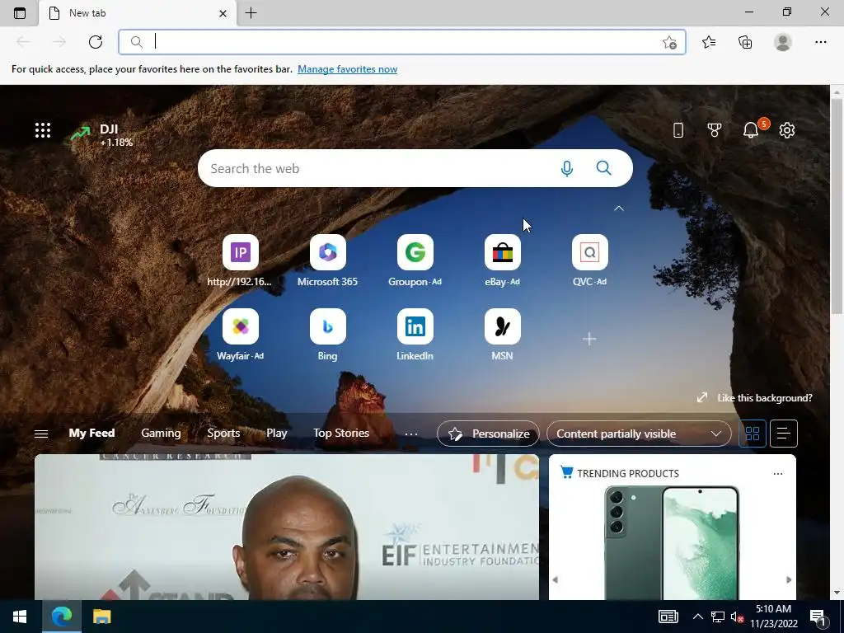This screenshot has width=844, height=633.
Task: Switch feed to list layout view
Action: 783,434
